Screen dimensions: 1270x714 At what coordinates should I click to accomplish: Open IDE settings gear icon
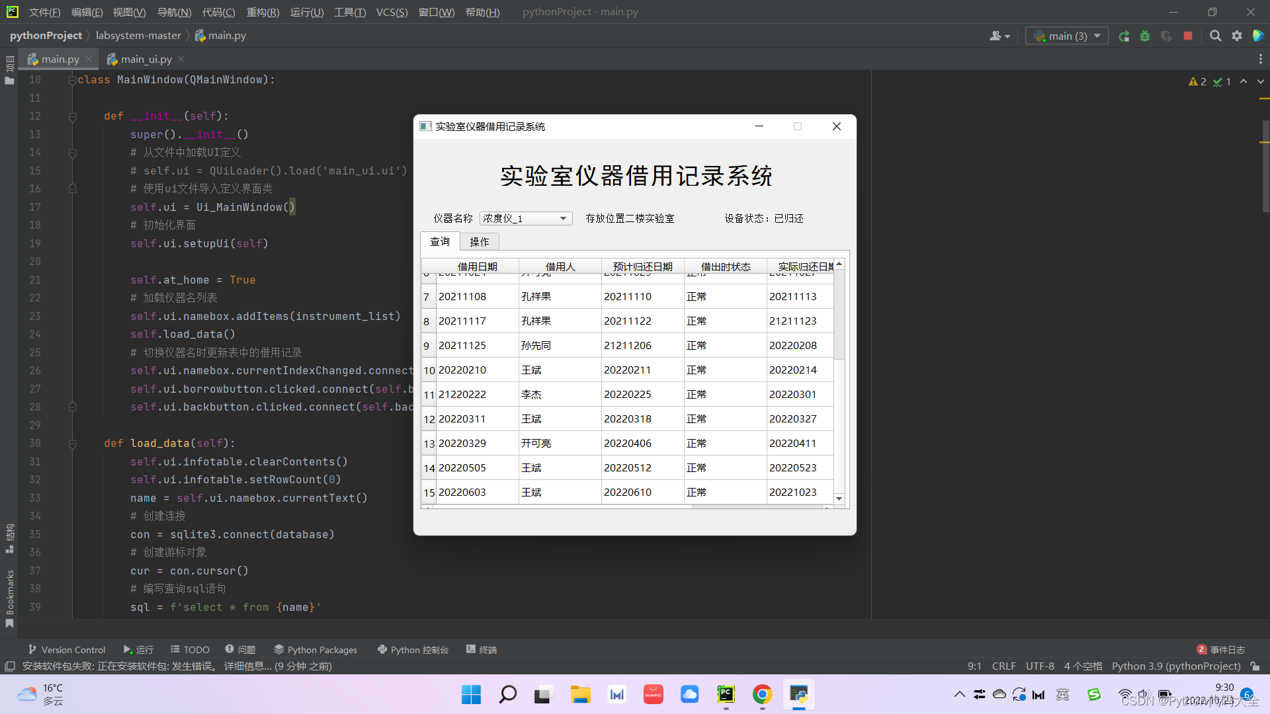coord(1237,36)
